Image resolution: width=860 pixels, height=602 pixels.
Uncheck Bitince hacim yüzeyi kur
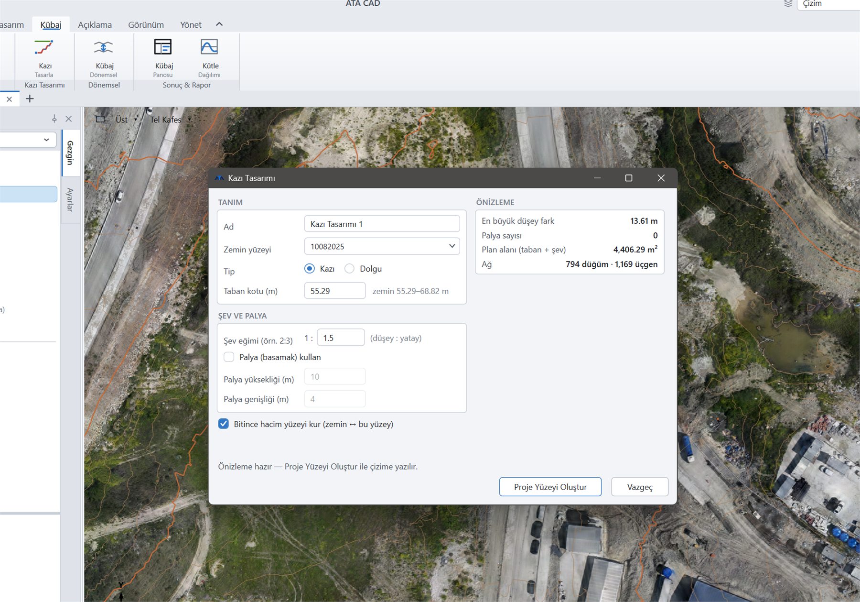pos(224,424)
